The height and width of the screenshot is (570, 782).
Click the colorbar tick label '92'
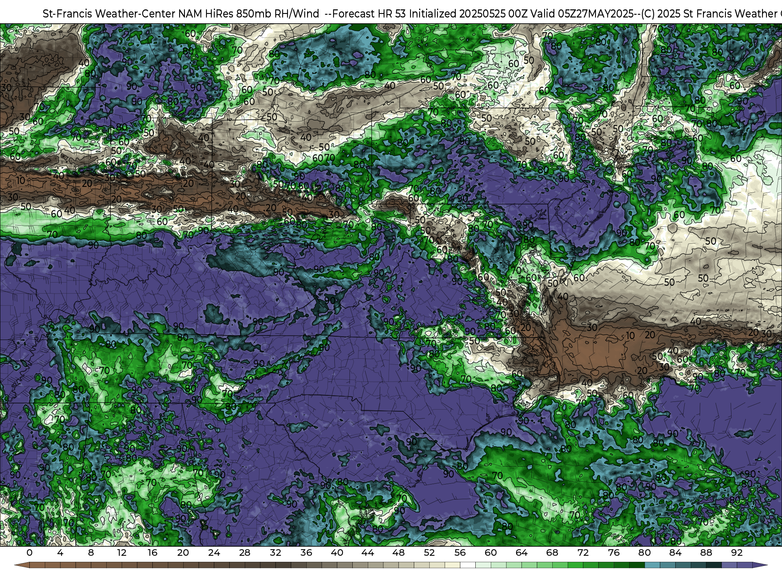point(737,552)
